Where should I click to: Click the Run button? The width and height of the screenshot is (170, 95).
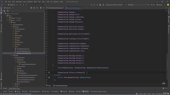[x=153, y=5]
